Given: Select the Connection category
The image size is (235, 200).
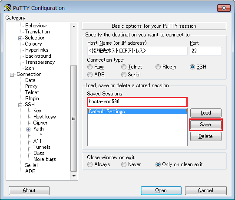Looking at the screenshot, I should coord(29,74).
